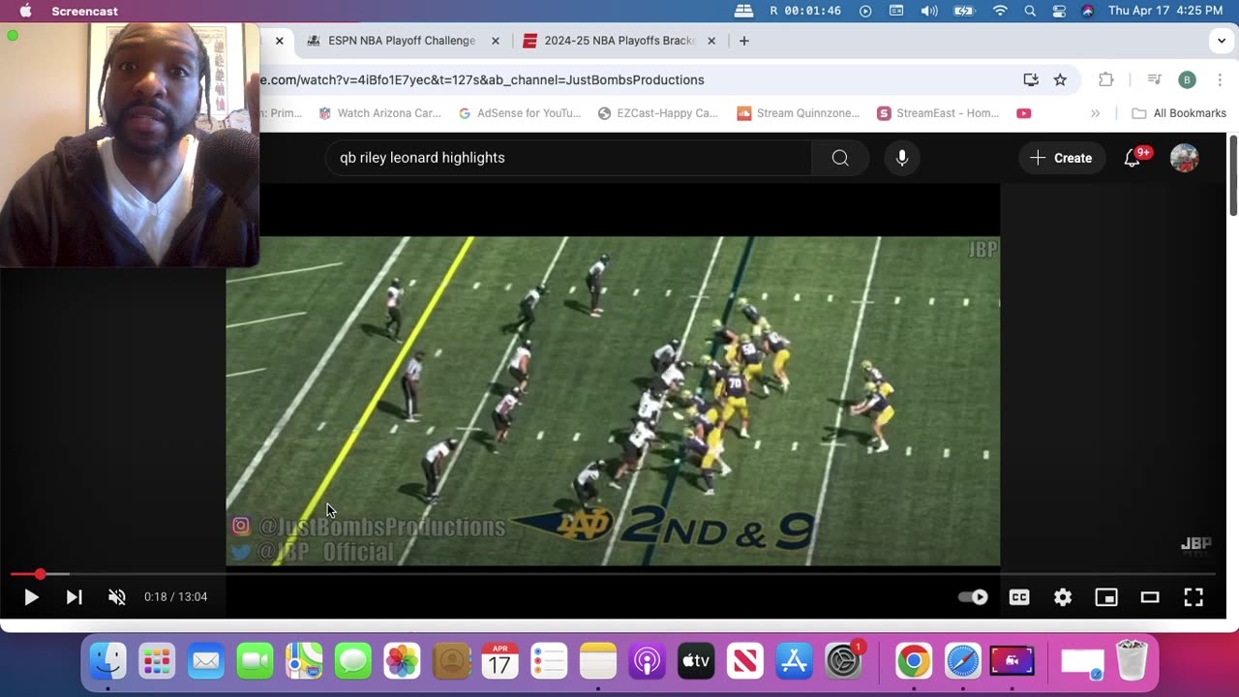This screenshot has width=1239, height=697.
Task: Click the YouTube search magnifier button
Action: pos(840,158)
